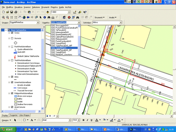
Task: Click the red info circle icon
Action: click(x=69, y=17)
